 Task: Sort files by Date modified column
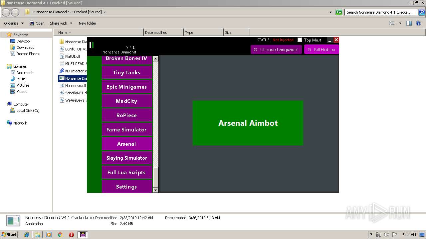pos(163,33)
